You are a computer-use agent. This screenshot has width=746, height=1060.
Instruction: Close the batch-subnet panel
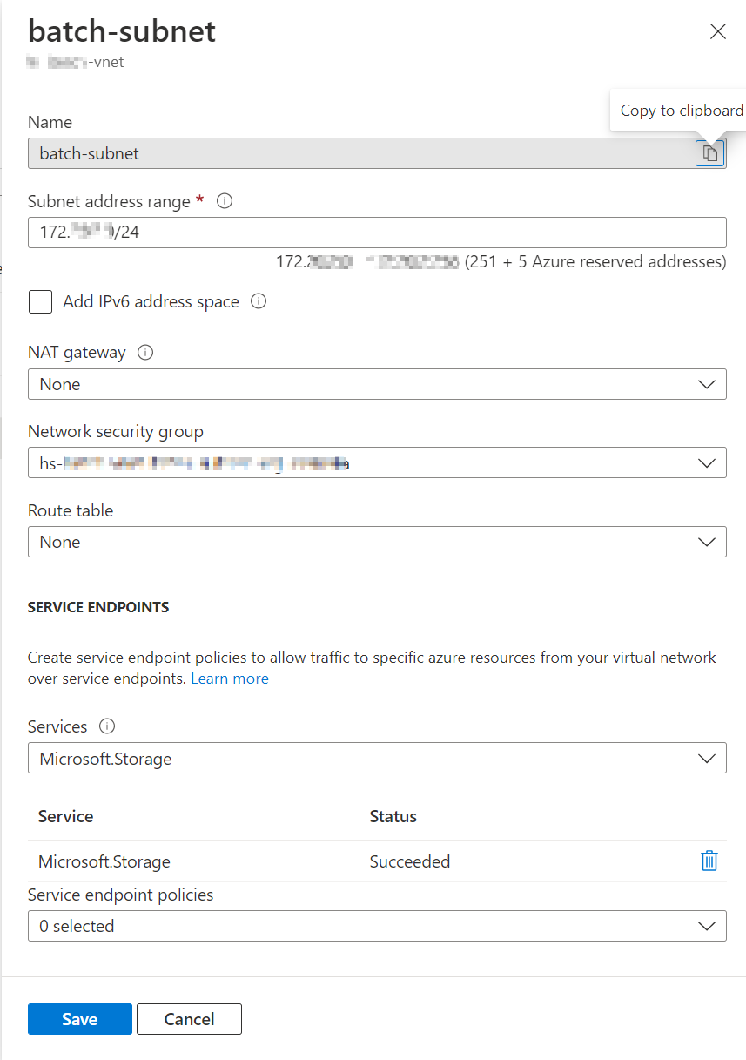(x=717, y=31)
